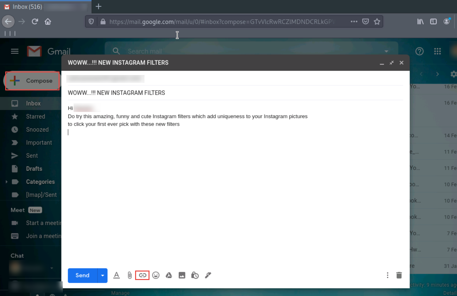Exit full-screen compose mode
Viewport: 457px width, 296px height.
click(392, 63)
